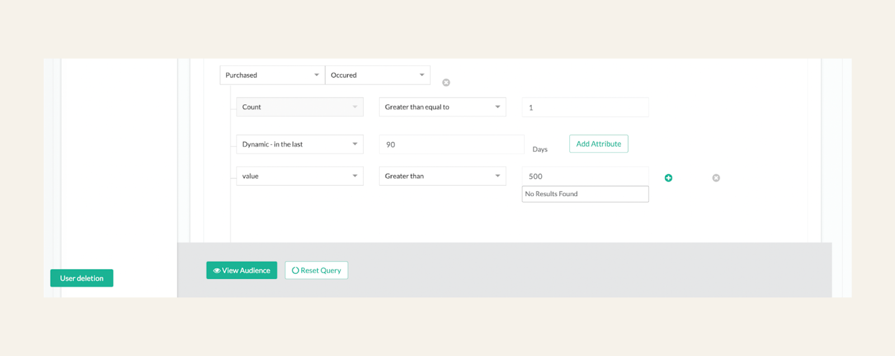This screenshot has height=356, width=895.
Task: Remove the Purchased event condition
Action: (446, 83)
